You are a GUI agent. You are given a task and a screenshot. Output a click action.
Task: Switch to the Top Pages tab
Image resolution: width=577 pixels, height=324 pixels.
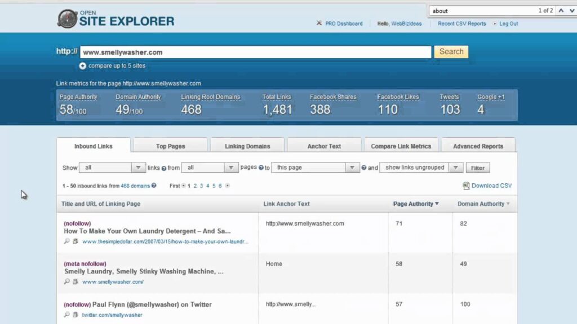pos(170,146)
